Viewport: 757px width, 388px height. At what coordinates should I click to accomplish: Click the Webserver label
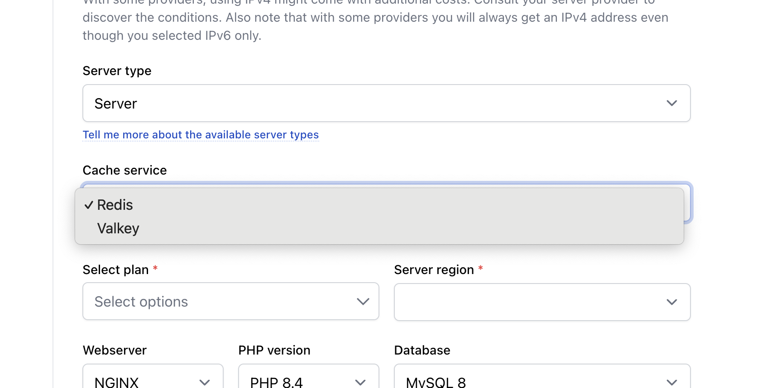tap(115, 350)
